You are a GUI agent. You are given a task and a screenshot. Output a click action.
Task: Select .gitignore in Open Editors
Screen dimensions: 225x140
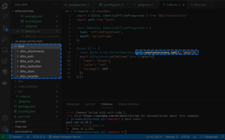point(36,26)
